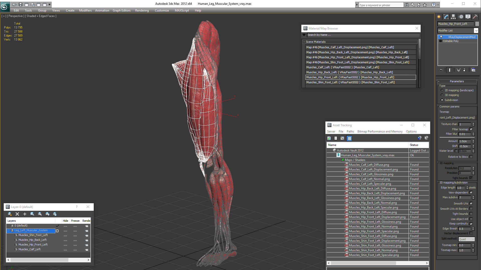
Task: Click the Texmap displacement map button
Action: (457, 117)
